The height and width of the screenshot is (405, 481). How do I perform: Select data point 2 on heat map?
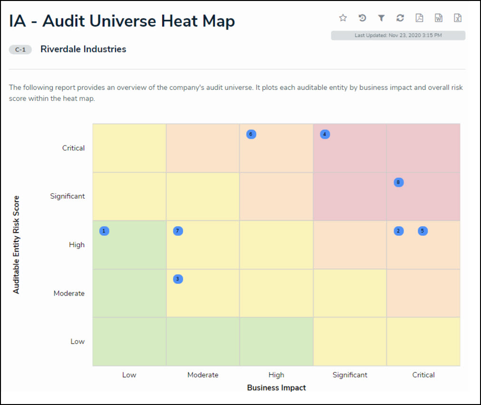pos(398,231)
